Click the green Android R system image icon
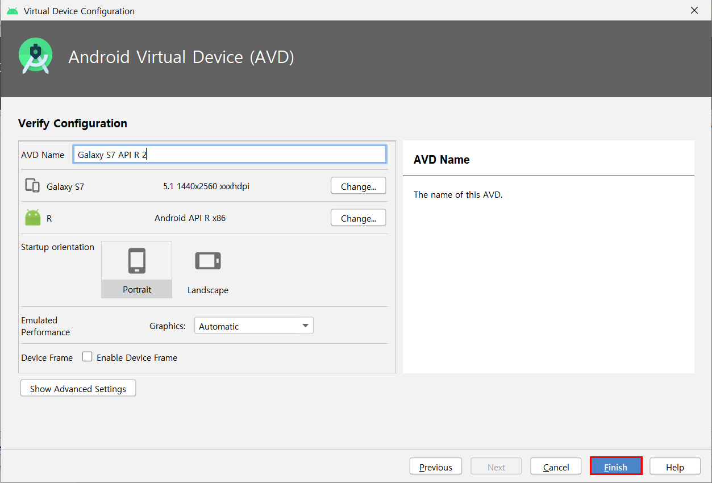This screenshot has width=712, height=483. [33, 218]
